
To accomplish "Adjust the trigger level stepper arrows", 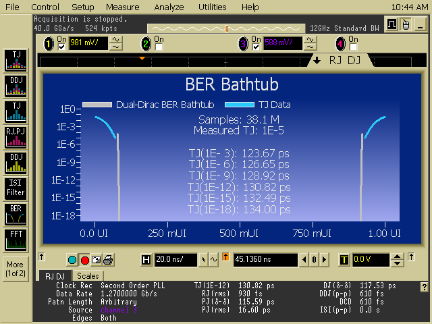I will (x=398, y=260).
